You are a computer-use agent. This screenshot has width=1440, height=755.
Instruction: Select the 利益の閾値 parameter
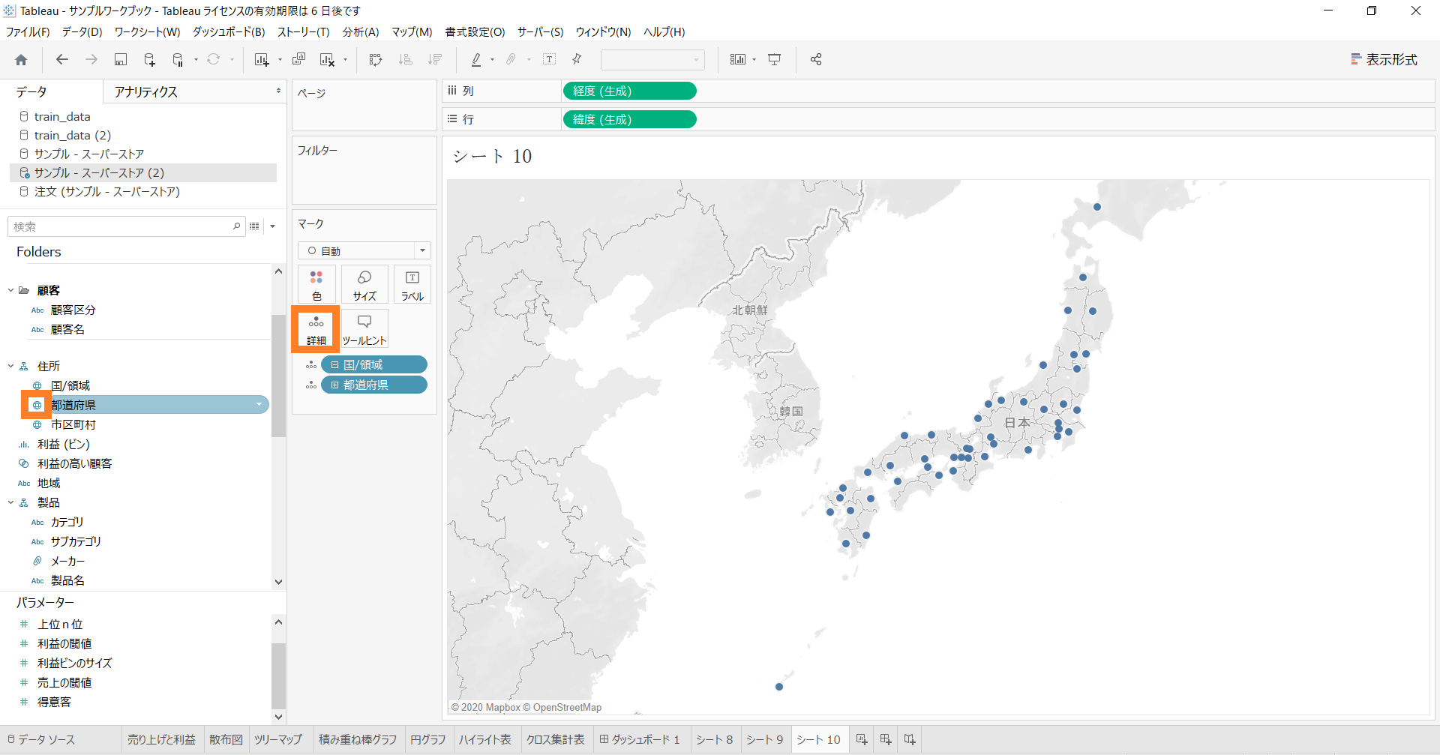(64, 643)
